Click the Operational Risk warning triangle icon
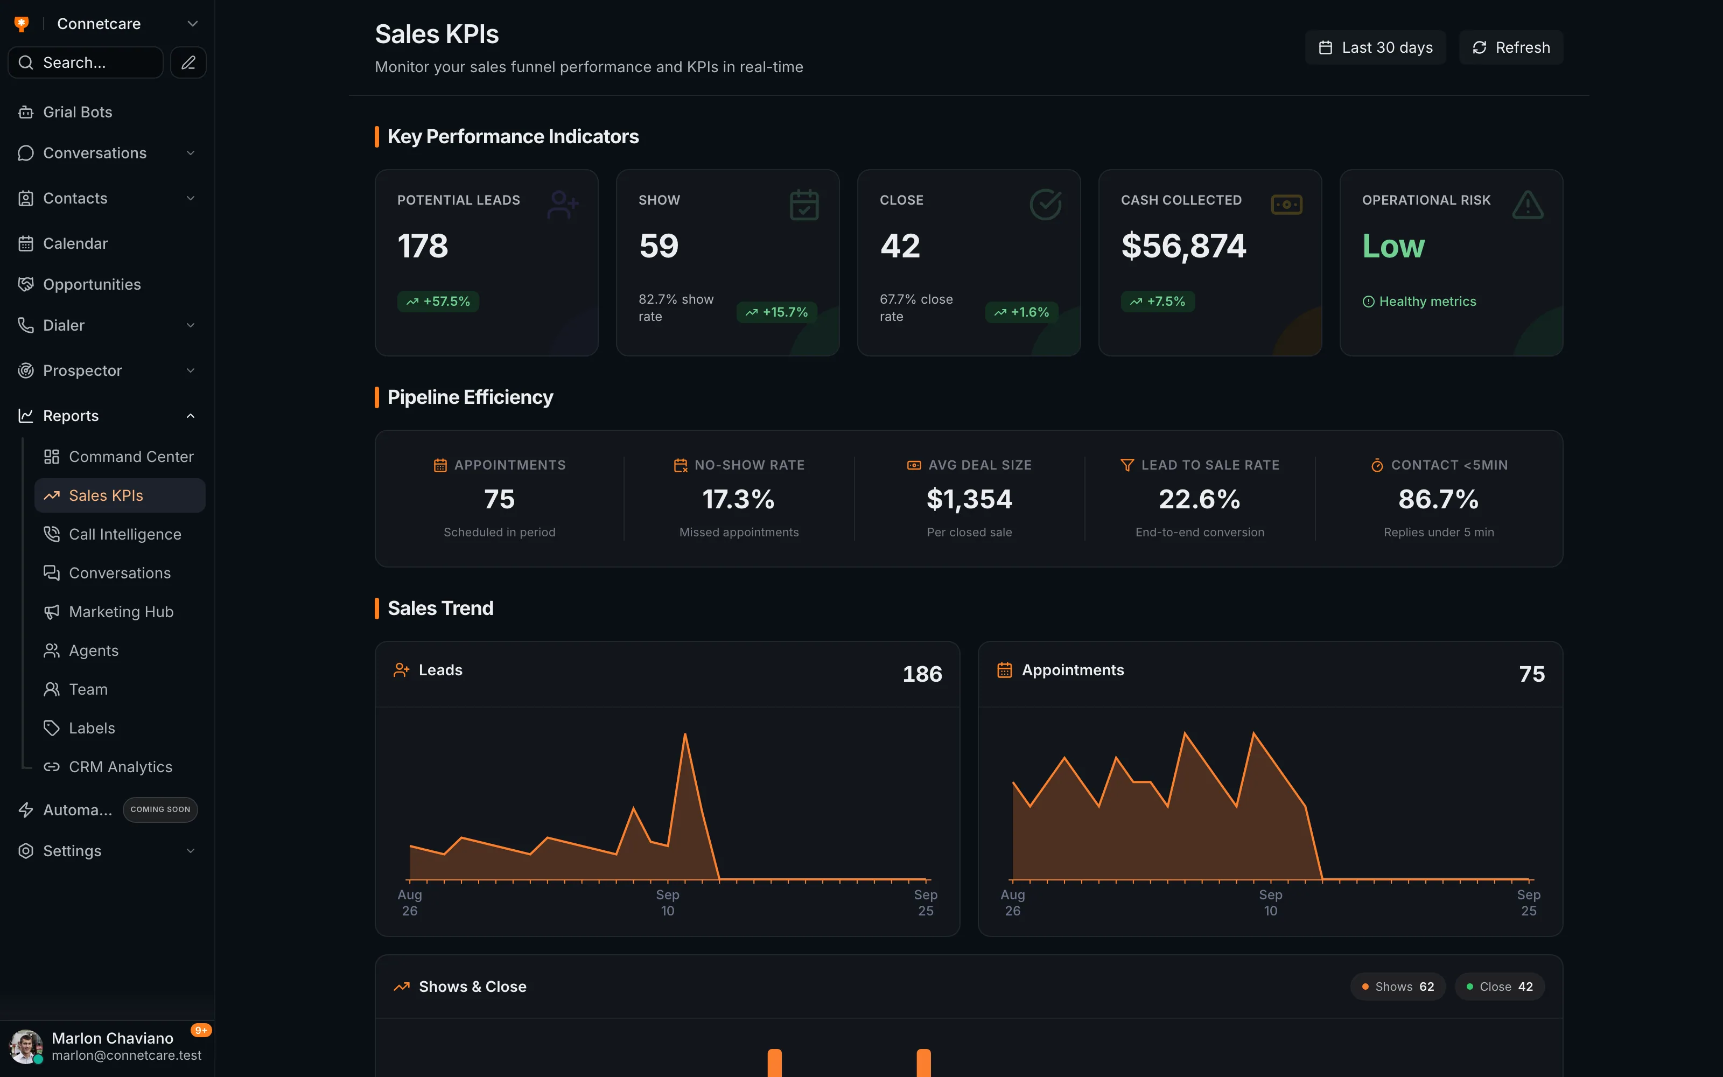The height and width of the screenshot is (1077, 1723). click(1528, 205)
